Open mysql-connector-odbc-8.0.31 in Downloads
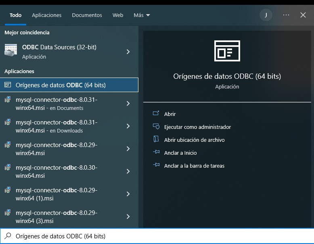314x244 pixels. point(69,126)
